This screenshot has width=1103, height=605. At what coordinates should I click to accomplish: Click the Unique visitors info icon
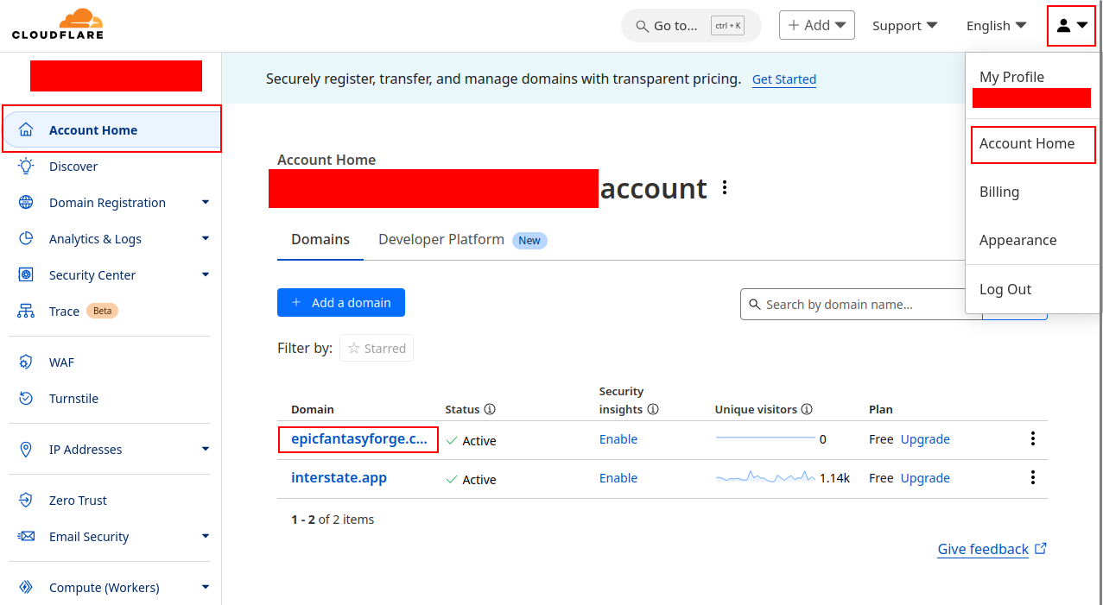tap(807, 409)
